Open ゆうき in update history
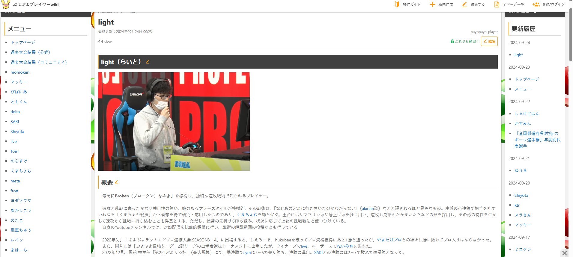The height and width of the screenshot is (257, 573). (x=521, y=170)
